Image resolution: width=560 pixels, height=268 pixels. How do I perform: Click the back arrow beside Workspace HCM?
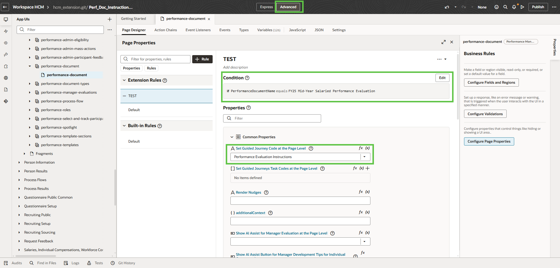pyautogui.click(x=5, y=7)
